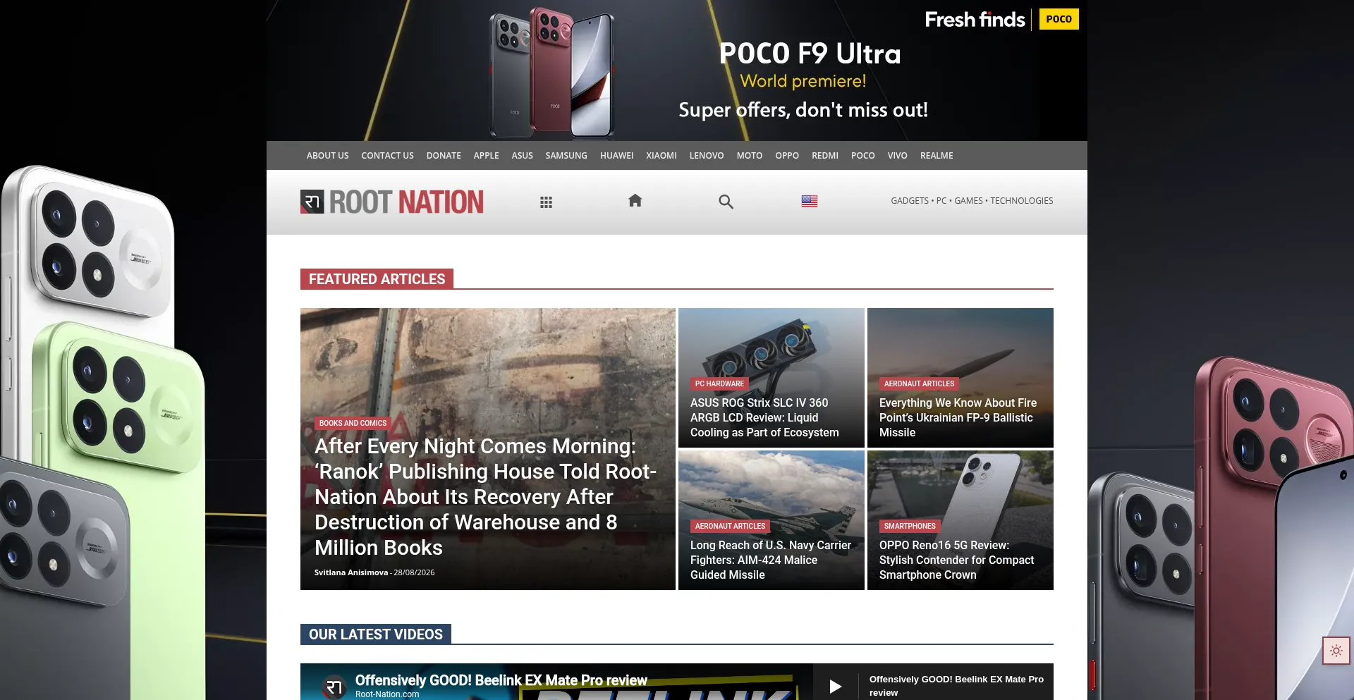Open ASUS ROG Strix SLC IV 360 review
Viewport: 1354px width, 700px height.
coord(764,417)
